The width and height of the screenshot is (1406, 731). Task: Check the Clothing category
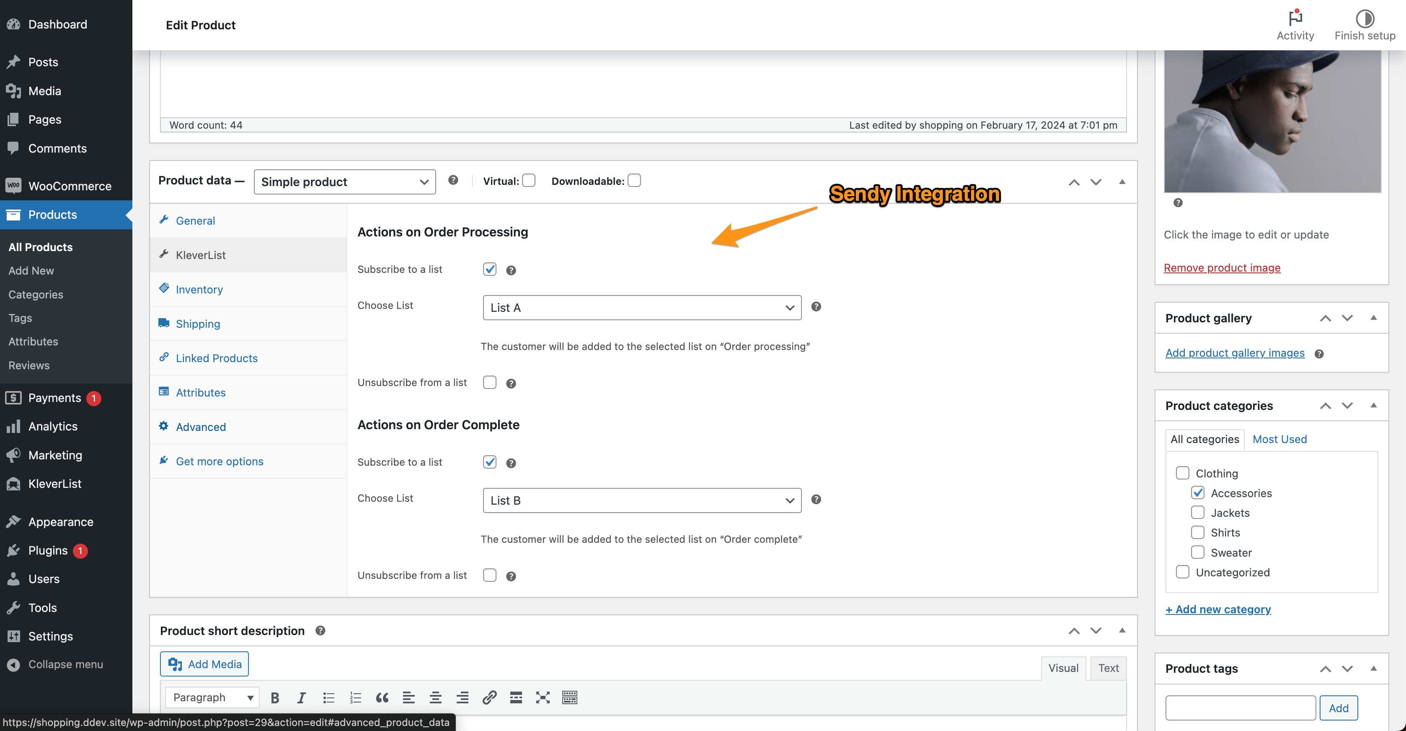1182,473
